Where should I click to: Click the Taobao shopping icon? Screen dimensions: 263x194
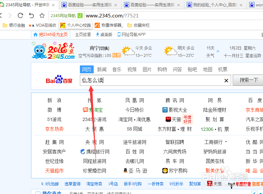click(86, 109)
